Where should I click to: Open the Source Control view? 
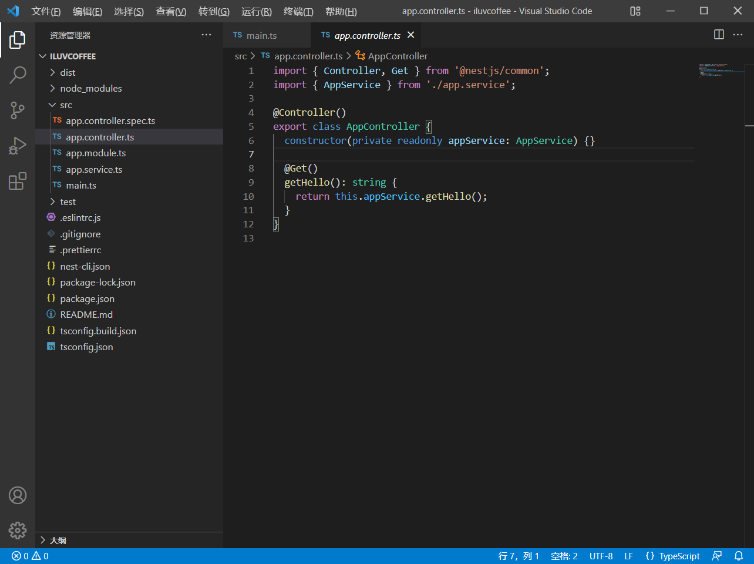[x=18, y=110]
